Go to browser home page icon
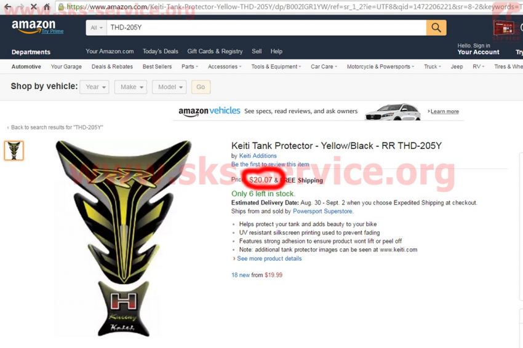 click(x=47, y=6)
